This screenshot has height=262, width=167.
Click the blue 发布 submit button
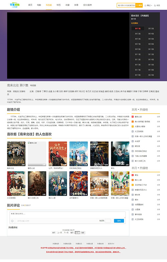point(119,221)
